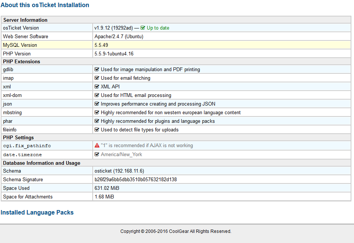This screenshot has height=243, width=354.
Task: Click 'Improves performance creating and processing JSON'
Action: (158, 104)
